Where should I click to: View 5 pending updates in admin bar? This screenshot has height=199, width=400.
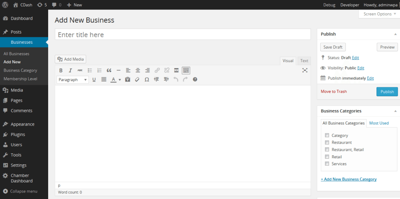42,5
